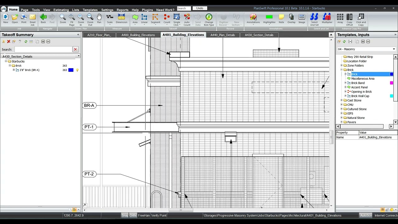Create a New job

pyautogui.click(x=6, y=19)
